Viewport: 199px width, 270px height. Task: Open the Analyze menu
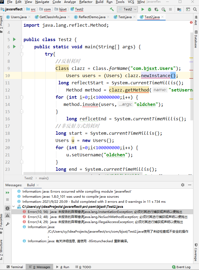70,2
